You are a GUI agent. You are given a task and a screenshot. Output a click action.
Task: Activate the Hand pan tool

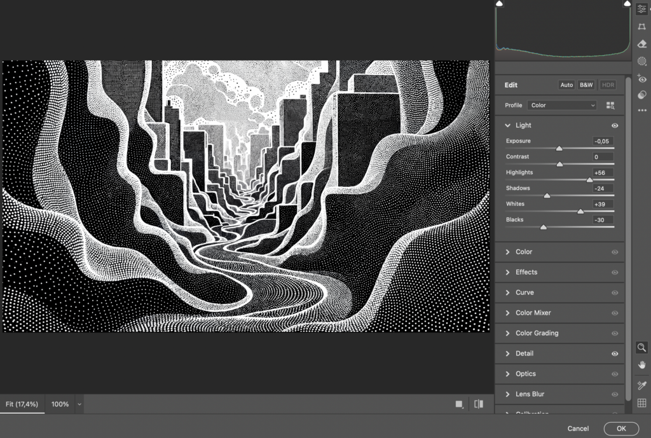coord(641,365)
